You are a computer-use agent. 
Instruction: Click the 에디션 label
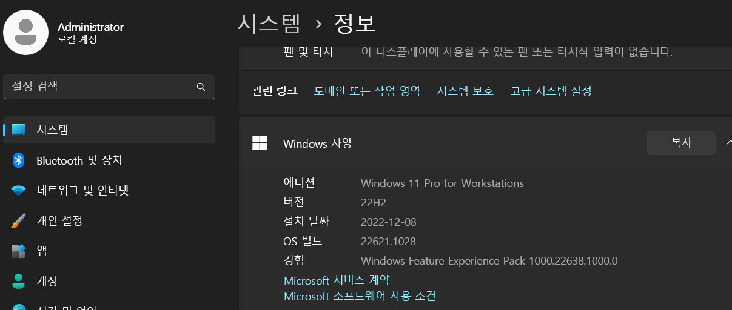pyautogui.click(x=299, y=182)
